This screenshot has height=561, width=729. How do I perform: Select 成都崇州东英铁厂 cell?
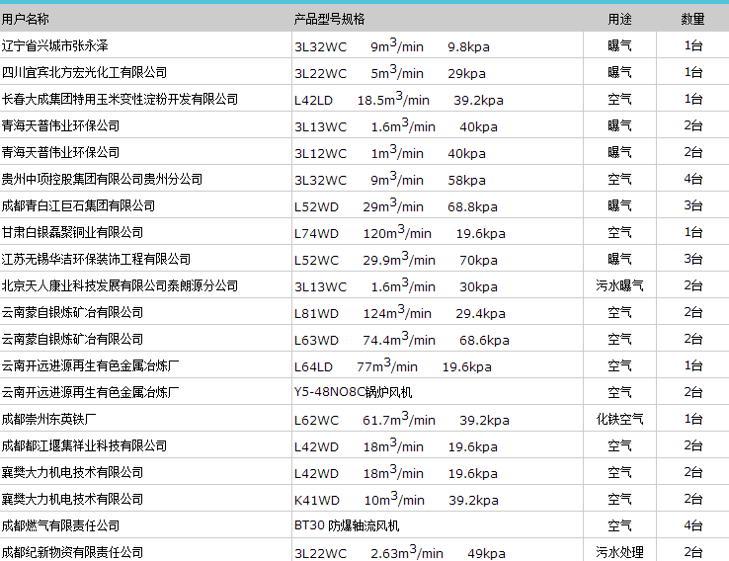[x=48, y=419]
